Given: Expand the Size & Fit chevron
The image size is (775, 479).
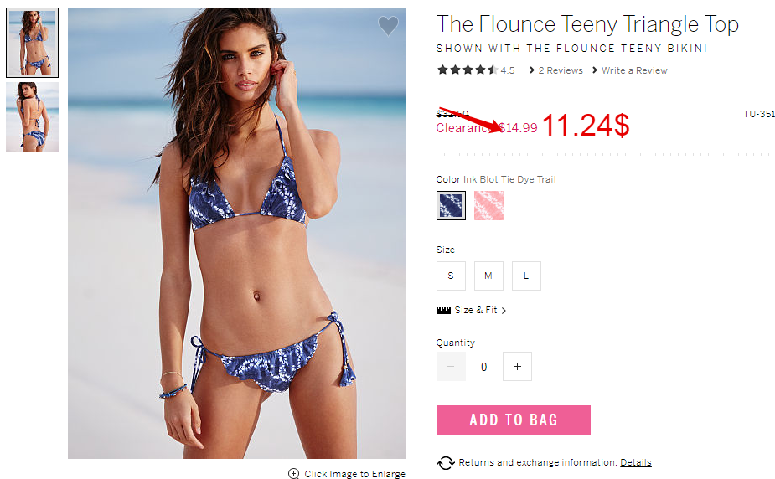Looking at the screenshot, I should coord(504,311).
